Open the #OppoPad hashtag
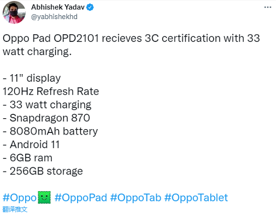 pyautogui.click(x=81, y=198)
